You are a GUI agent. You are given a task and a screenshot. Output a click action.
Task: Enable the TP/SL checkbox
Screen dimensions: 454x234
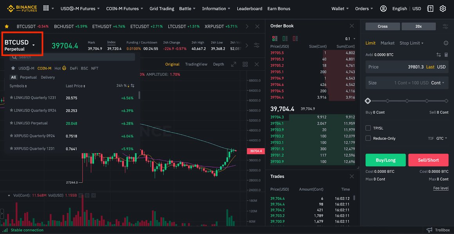[x=368, y=128]
